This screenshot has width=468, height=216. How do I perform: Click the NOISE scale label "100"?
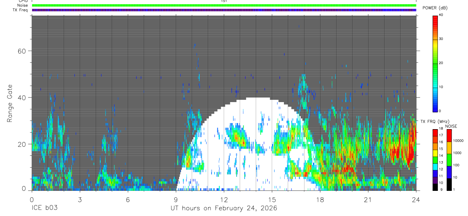(457, 165)
